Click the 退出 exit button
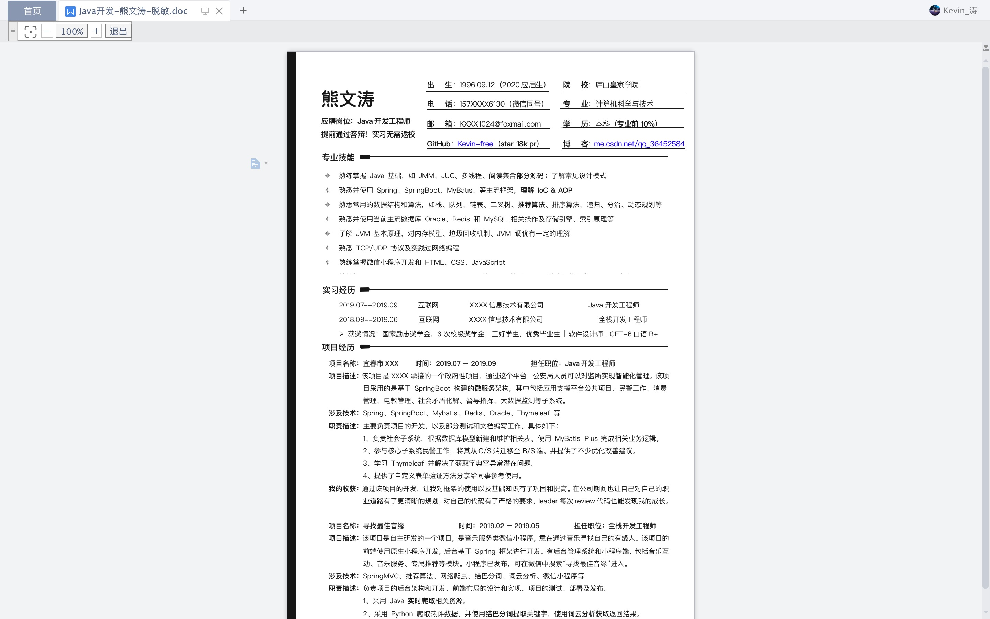 (118, 31)
